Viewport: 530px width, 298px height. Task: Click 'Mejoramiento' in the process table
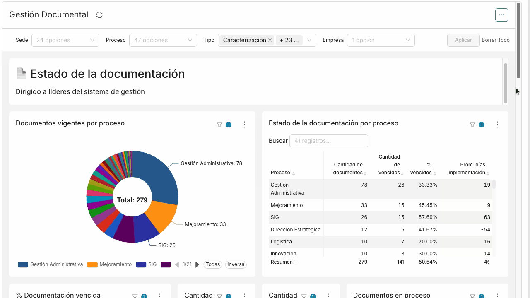(287, 205)
